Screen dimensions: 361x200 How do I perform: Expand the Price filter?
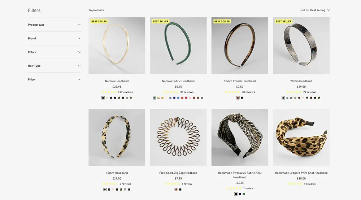(x=55, y=79)
